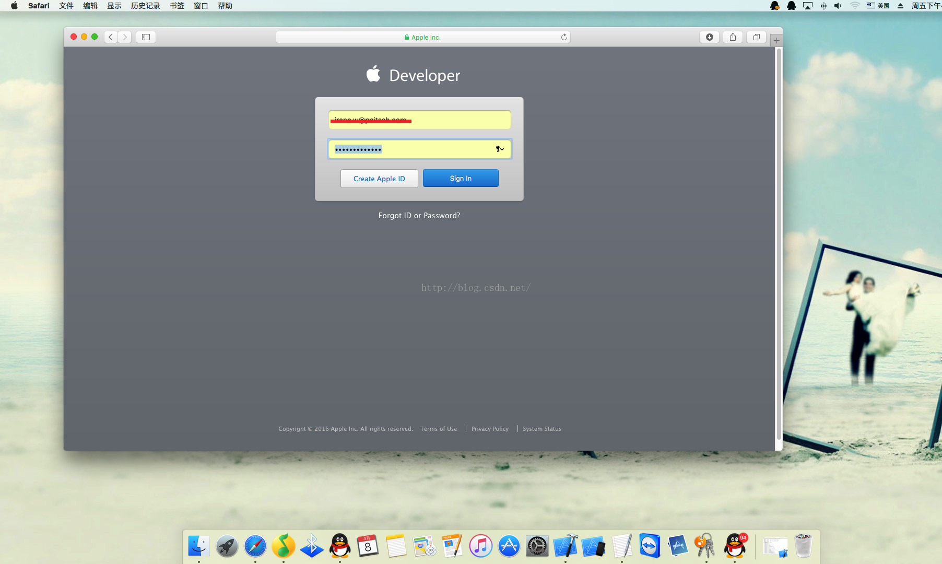Focus the password field
This screenshot has height=564, width=942.
(419, 149)
